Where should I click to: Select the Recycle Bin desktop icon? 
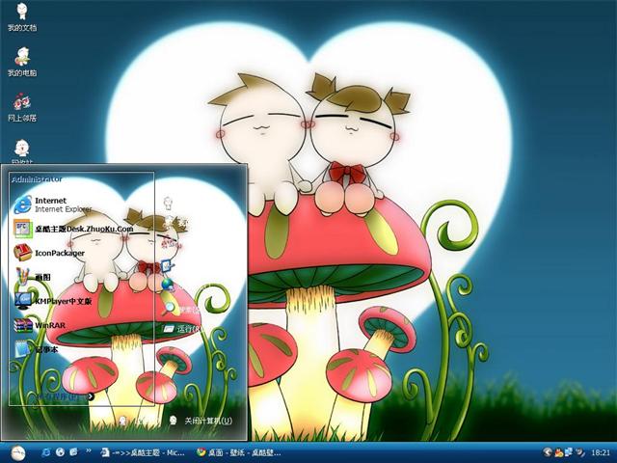[22, 151]
